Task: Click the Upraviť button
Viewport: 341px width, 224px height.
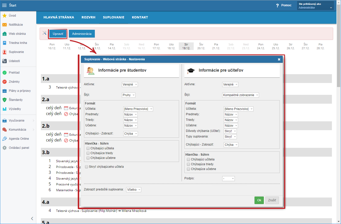Action: [58, 34]
